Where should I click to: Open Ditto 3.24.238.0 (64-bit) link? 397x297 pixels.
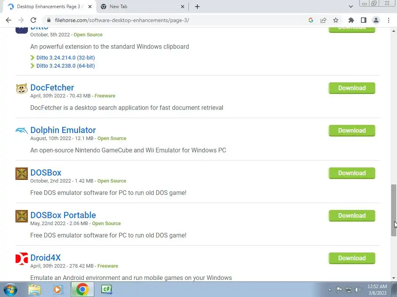pos(66,66)
